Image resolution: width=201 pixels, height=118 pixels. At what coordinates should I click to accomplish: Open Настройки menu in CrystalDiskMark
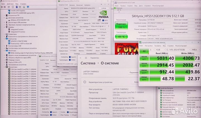click(x=149, y=46)
